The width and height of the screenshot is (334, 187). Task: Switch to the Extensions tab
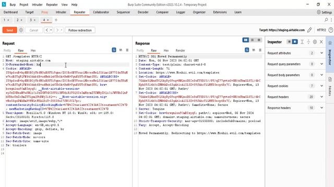coord(220,12)
